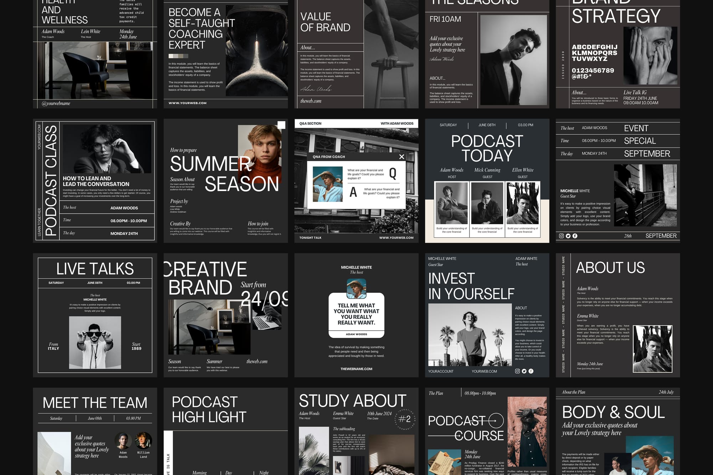713x475 pixels.
Task: Select the Live Talks template thumbnail
Action: (x=95, y=315)
